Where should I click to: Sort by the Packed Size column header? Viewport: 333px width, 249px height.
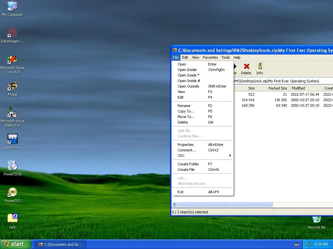(x=272, y=88)
